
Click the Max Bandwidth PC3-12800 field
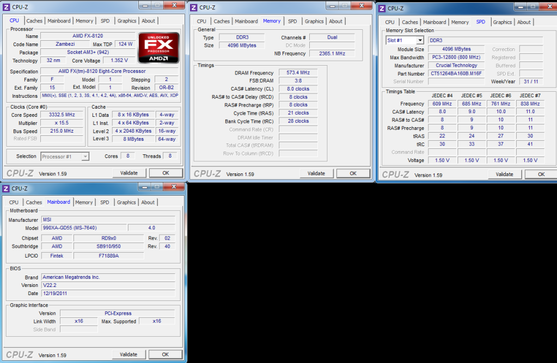(x=456, y=57)
